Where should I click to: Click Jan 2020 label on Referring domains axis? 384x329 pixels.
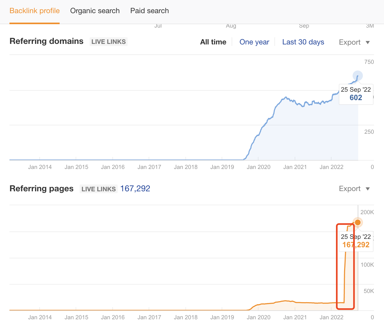coord(258,167)
